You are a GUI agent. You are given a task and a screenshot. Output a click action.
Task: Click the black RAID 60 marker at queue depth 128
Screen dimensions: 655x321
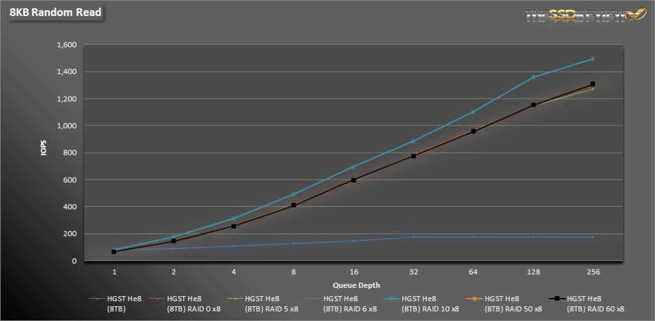tap(533, 106)
